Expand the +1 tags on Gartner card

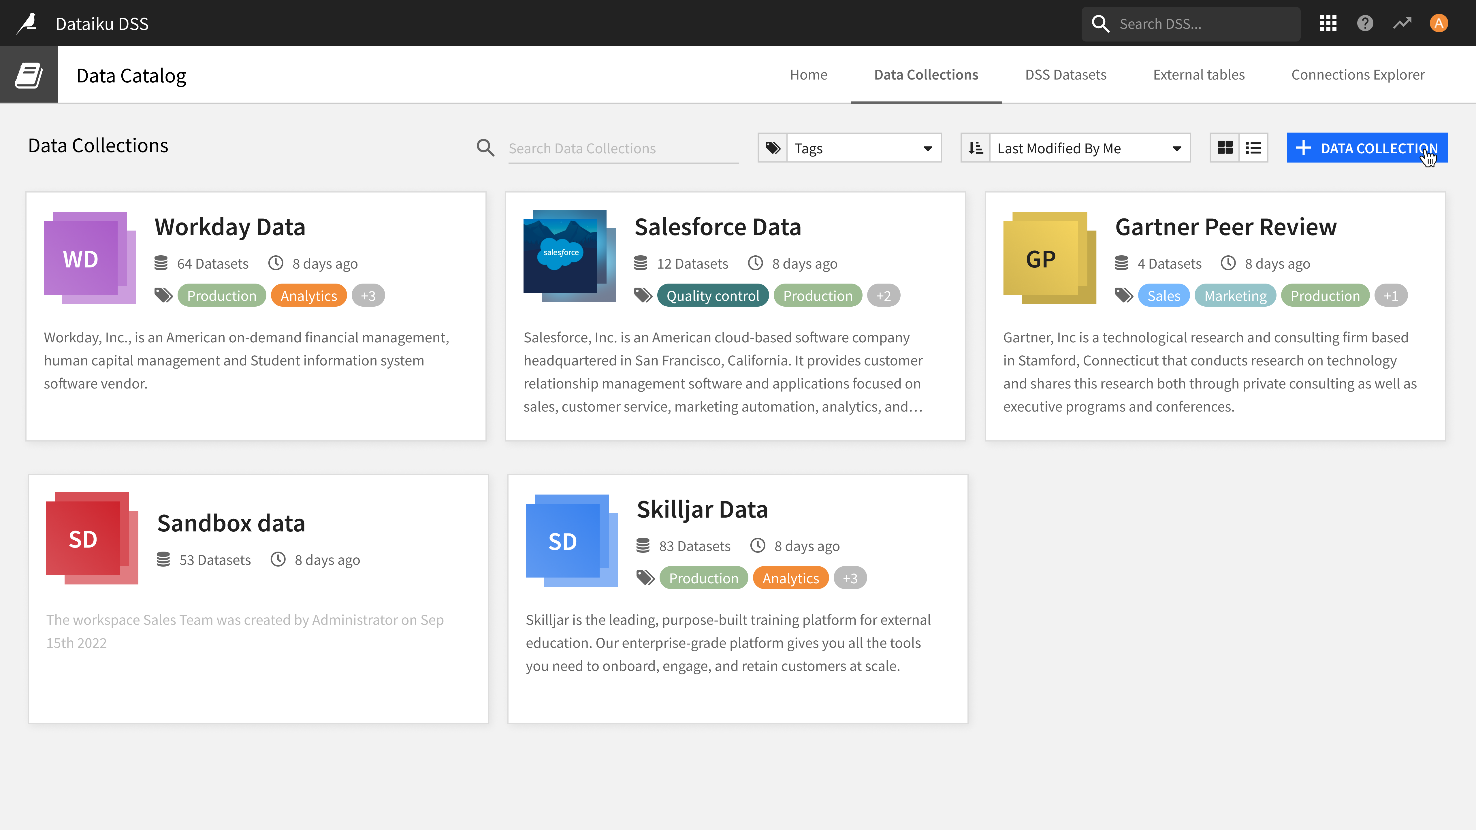point(1391,296)
